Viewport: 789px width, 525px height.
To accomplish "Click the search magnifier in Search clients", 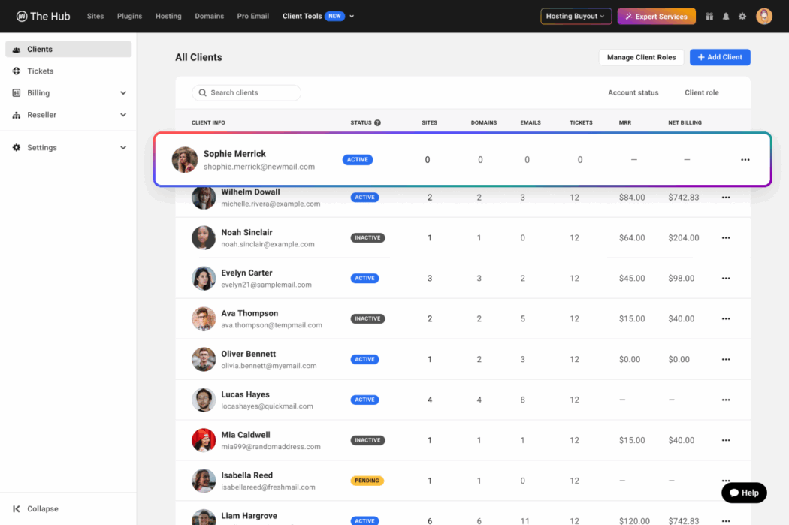I will click(x=203, y=92).
